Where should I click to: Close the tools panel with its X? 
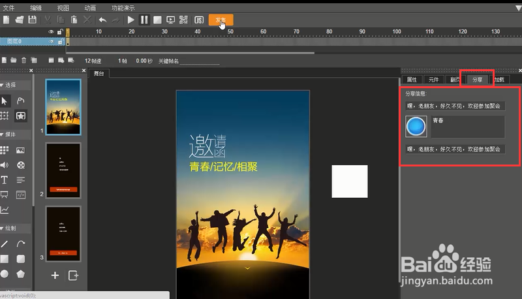point(31,71)
